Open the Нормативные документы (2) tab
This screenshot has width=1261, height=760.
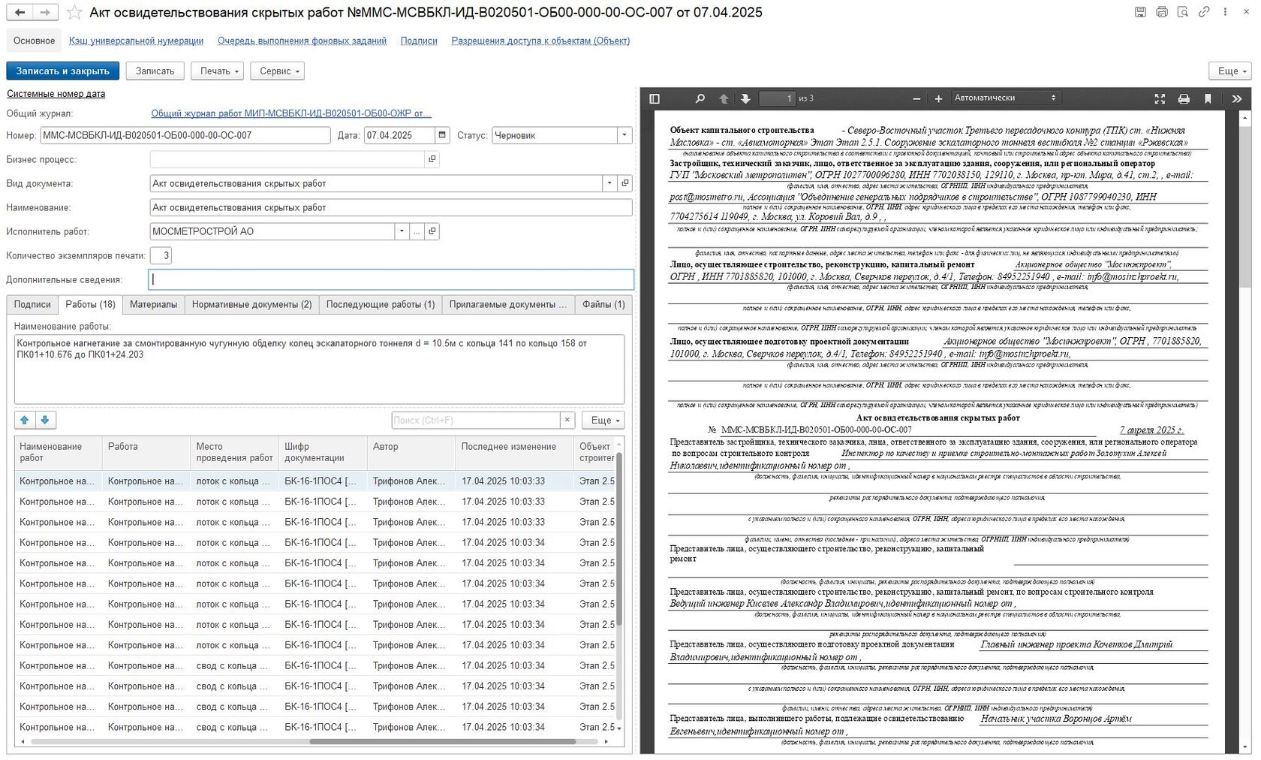tap(251, 304)
